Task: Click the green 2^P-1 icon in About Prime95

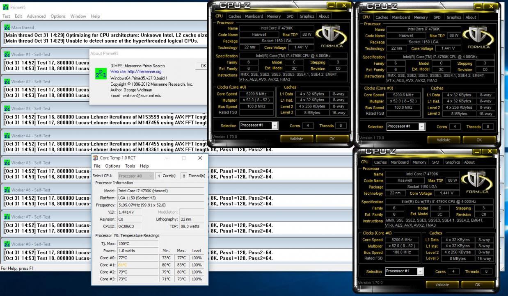Action: pos(101,74)
